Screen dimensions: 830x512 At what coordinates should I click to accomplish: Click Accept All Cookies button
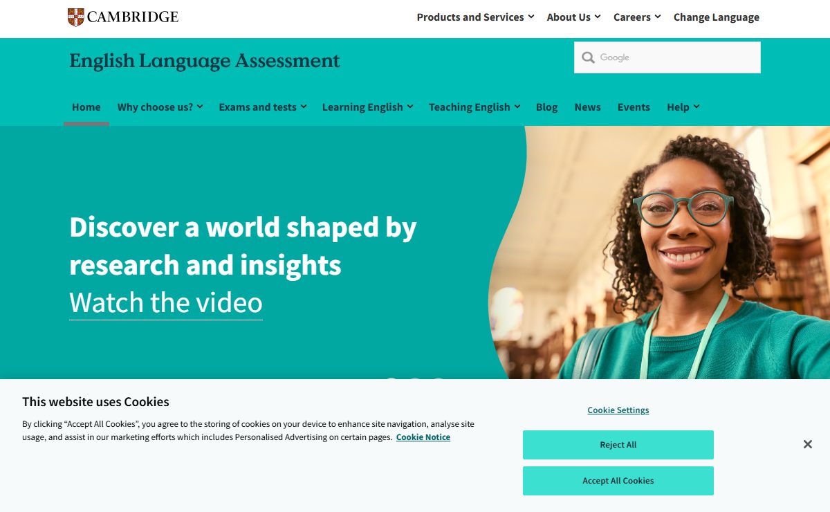(618, 481)
